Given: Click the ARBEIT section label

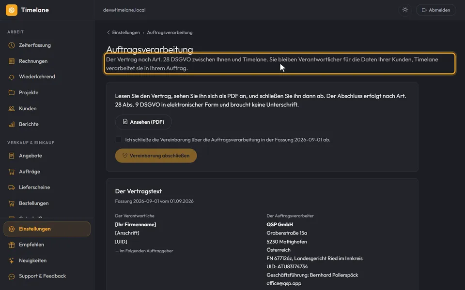Looking at the screenshot, I should tap(15, 32).
